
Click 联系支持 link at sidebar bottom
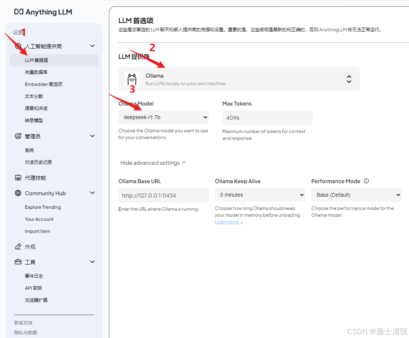[x=23, y=323]
